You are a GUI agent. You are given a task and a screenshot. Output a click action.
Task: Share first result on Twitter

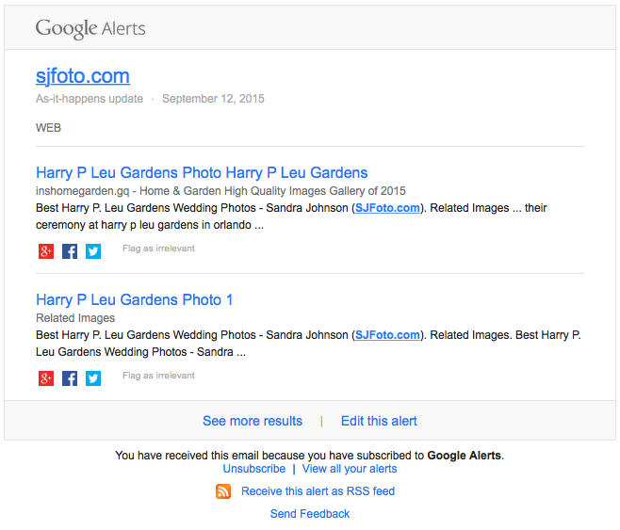[93, 251]
